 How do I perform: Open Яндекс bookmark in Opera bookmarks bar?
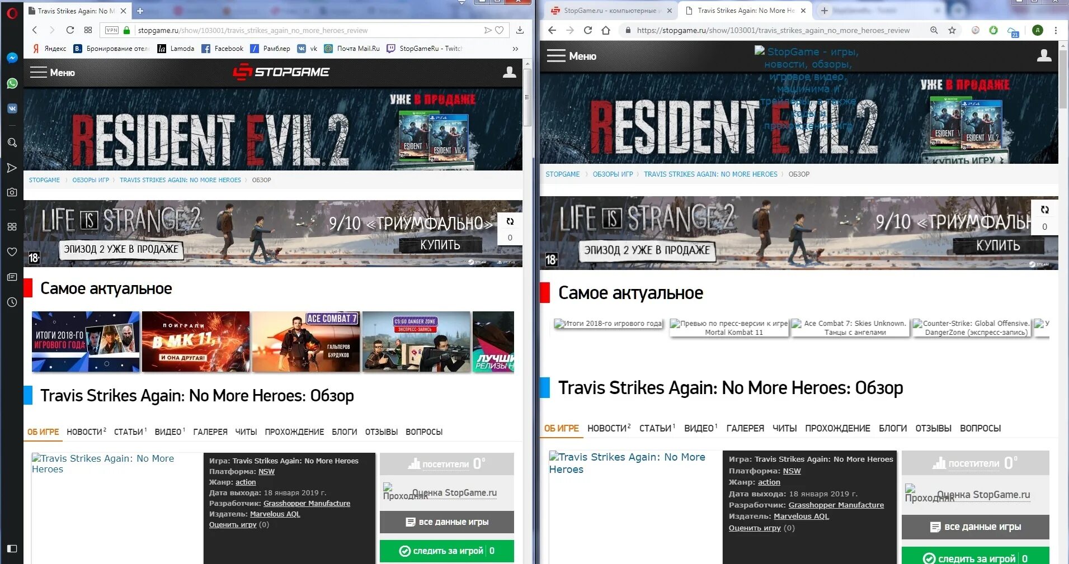(49, 49)
